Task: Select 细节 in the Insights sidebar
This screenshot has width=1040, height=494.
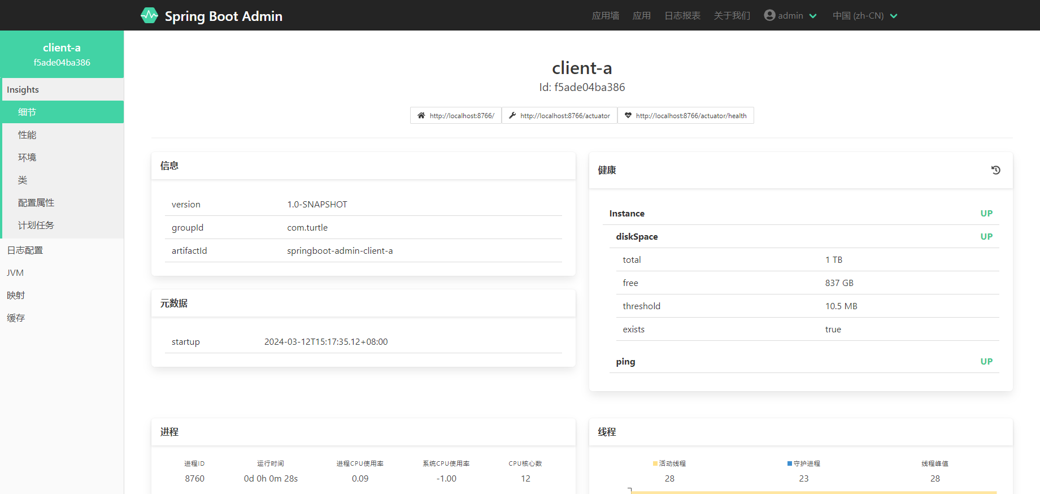Action: pos(63,112)
